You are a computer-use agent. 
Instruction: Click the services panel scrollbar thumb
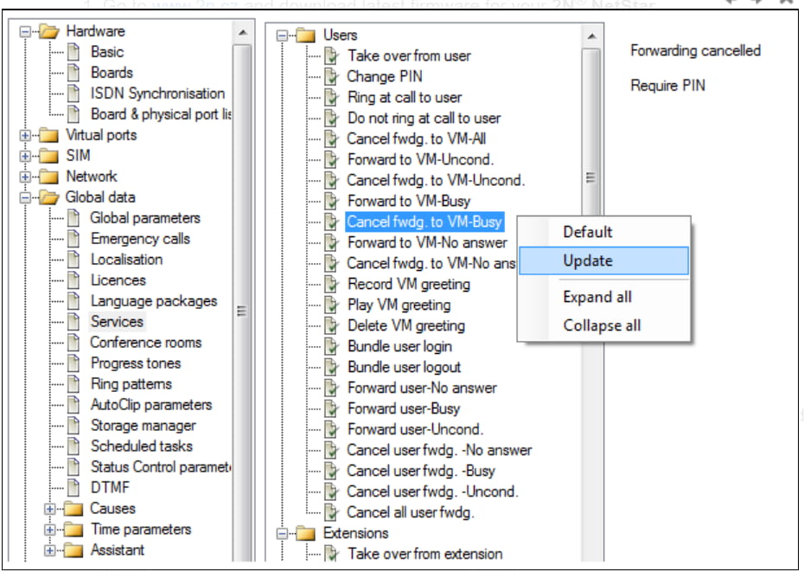tap(590, 177)
